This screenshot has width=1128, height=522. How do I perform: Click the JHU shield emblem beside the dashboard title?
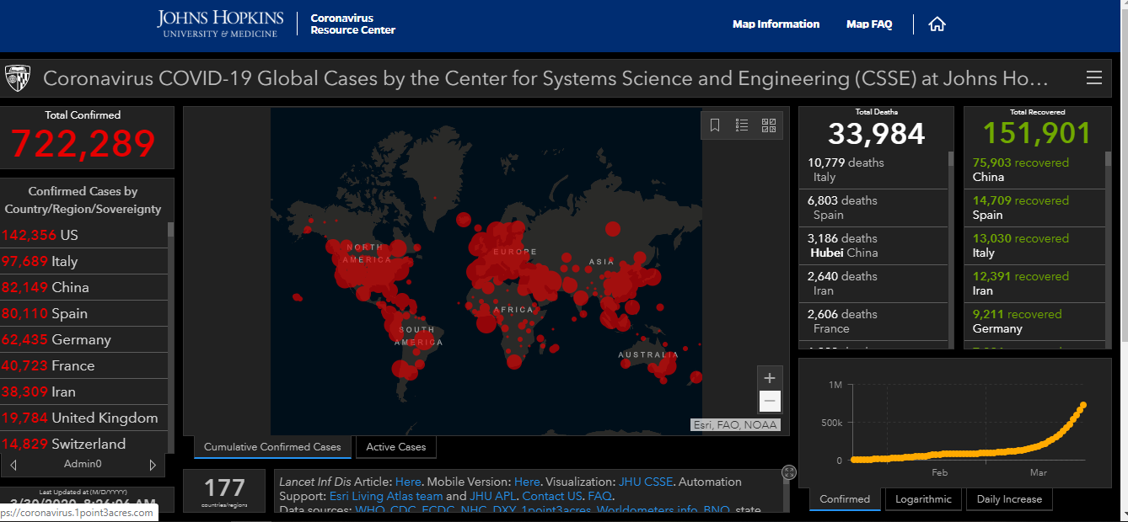(x=18, y=78)
